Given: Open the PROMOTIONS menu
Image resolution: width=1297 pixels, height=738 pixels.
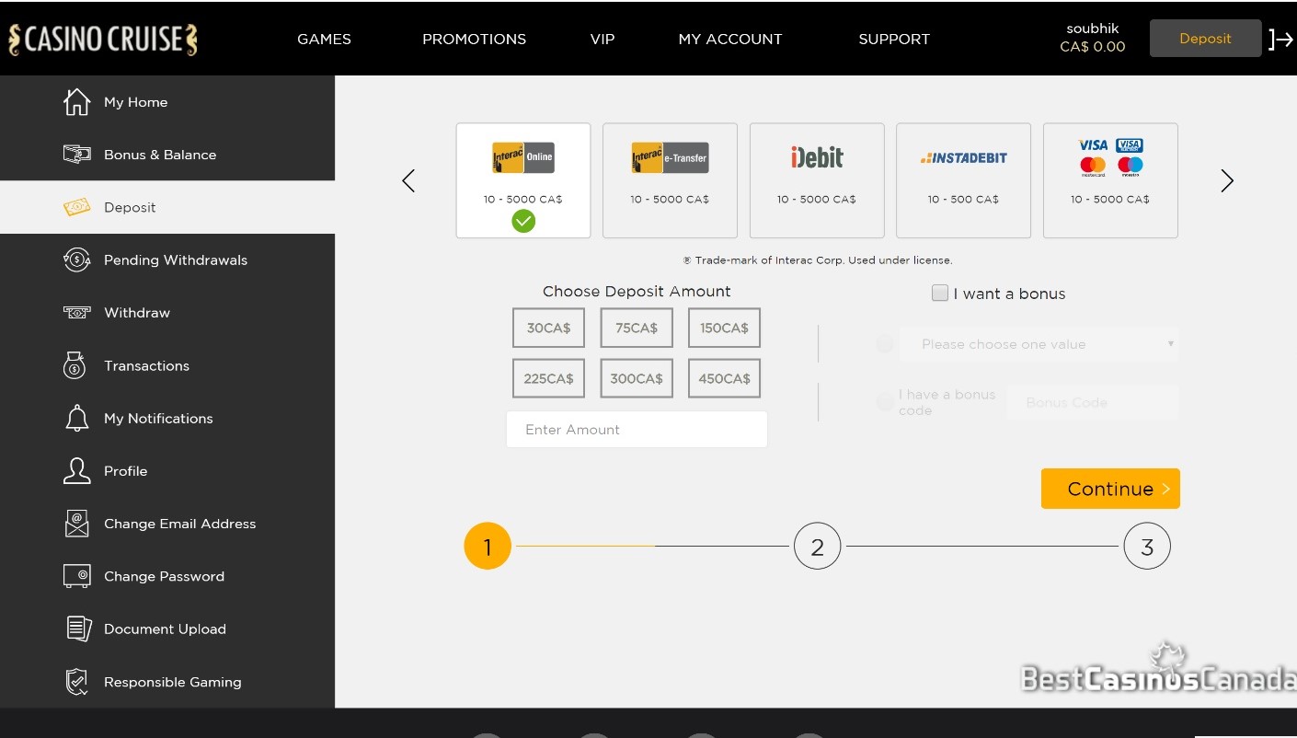Looking at the screenshot, I should click(x=474, y=39).
